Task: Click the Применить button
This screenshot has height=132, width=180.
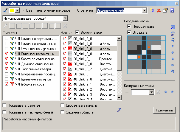Action: click(x=164, y=110)
